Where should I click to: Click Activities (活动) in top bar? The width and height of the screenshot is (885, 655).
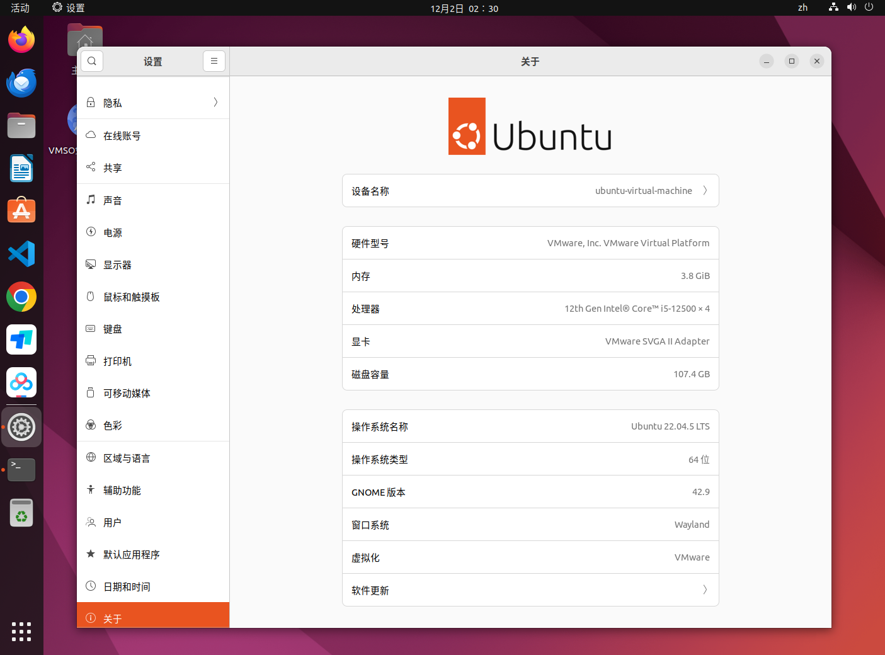[x=20, y=8]
